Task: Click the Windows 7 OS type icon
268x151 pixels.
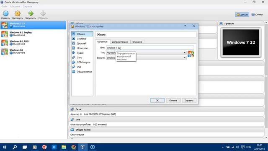Action: pos(191,54)
